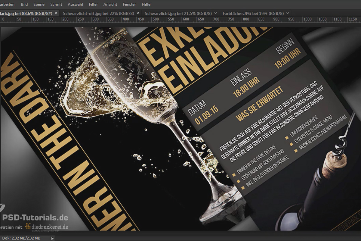Open the partially visible Bearbeiten menu
This screenshot has height=241, width=361.
point(7,5)
